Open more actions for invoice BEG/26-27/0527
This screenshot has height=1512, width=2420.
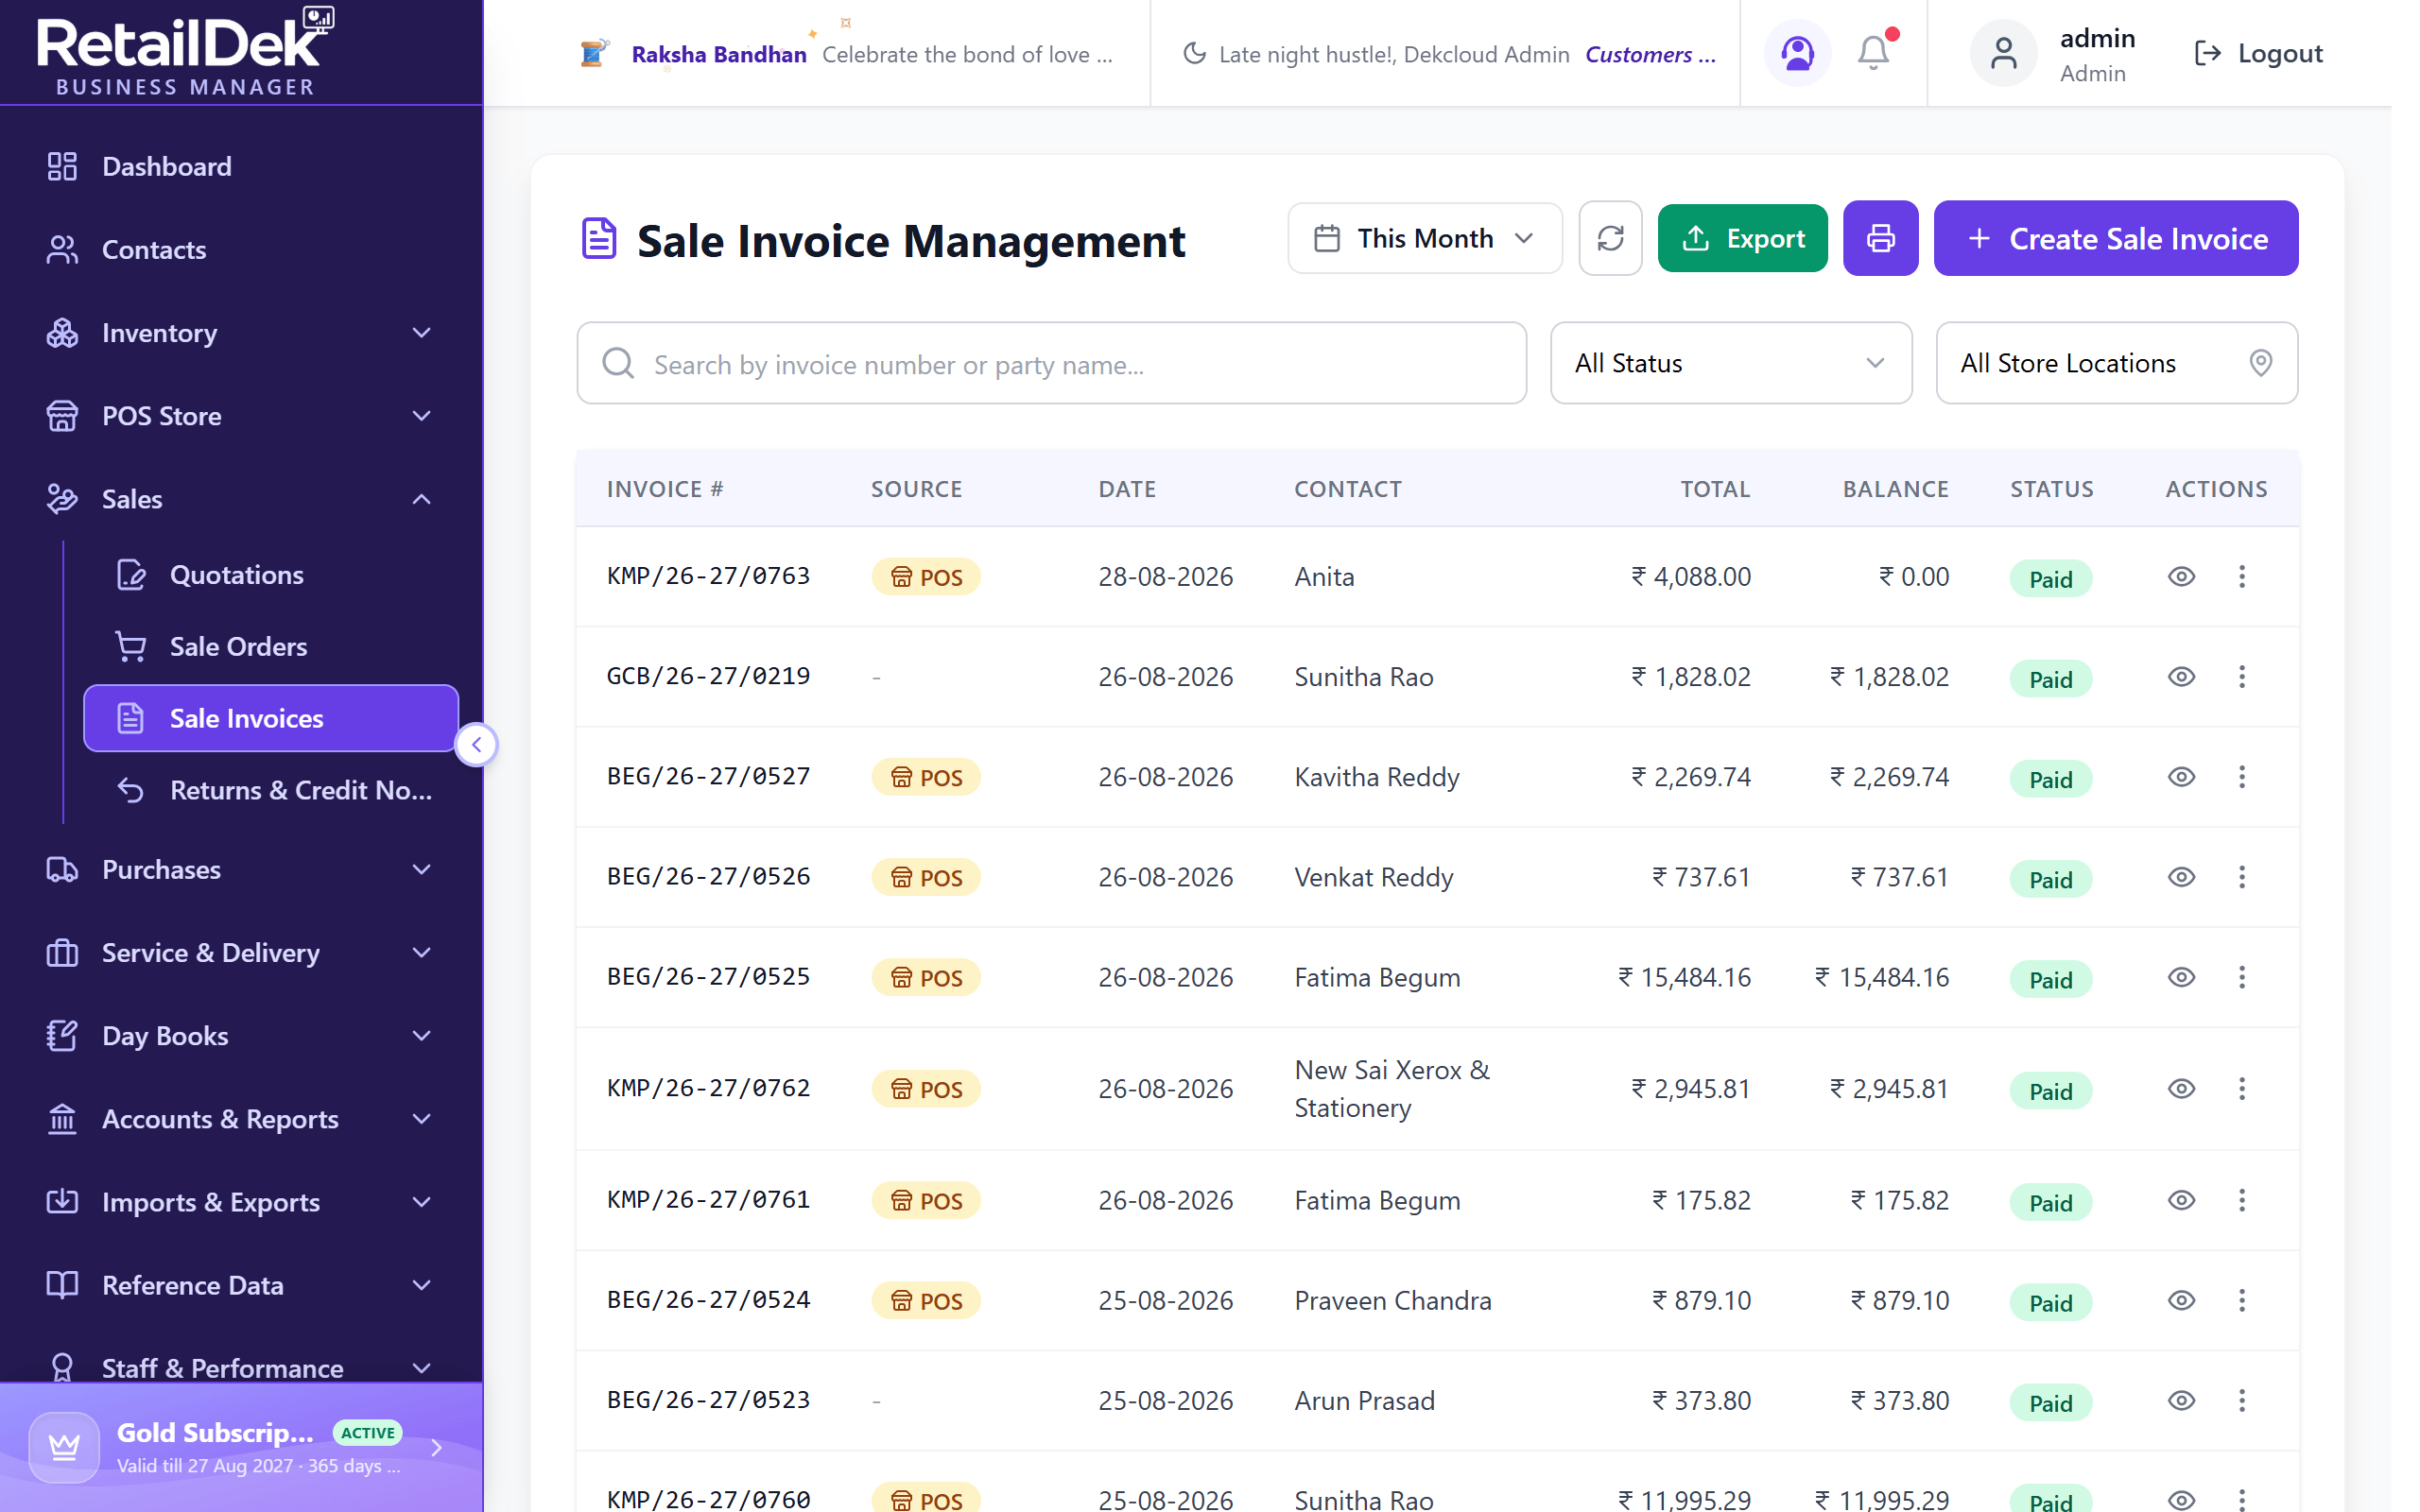click(2241, 777)
